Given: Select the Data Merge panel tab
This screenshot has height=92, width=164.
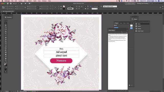Looking at the screenshot, I should pyautogui.click(x=112, y=30).
